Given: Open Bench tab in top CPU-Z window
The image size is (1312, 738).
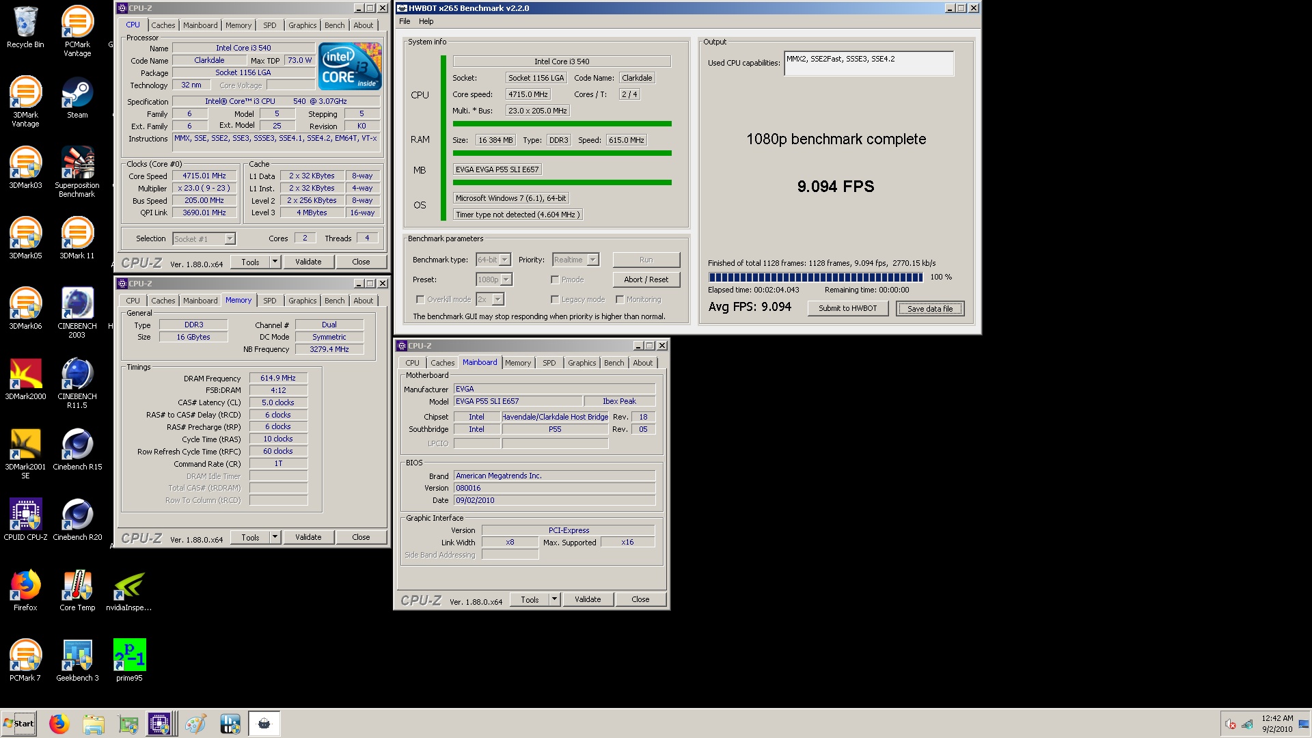Looking at the screenshot, I should coord(335,25).
